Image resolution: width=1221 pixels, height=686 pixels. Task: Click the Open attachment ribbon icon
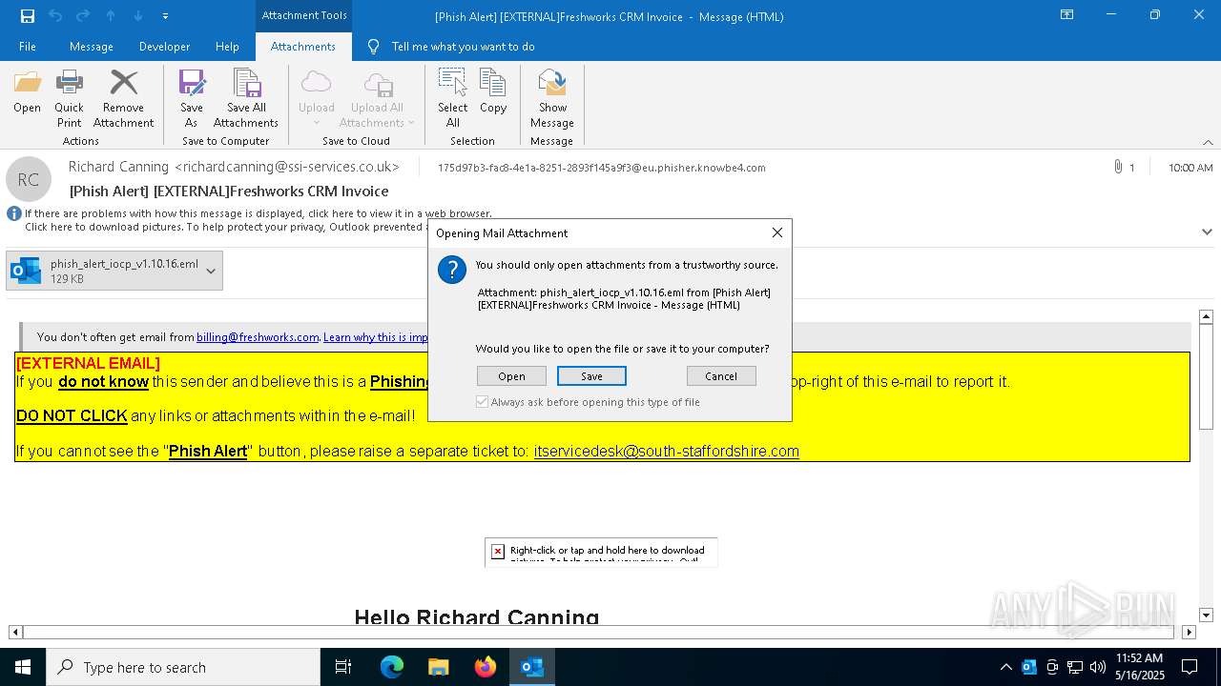click(27, 91)
